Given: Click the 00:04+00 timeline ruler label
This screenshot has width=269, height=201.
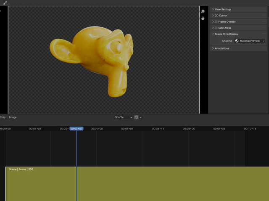Looking at the screenshot, I should coord(97,129).
